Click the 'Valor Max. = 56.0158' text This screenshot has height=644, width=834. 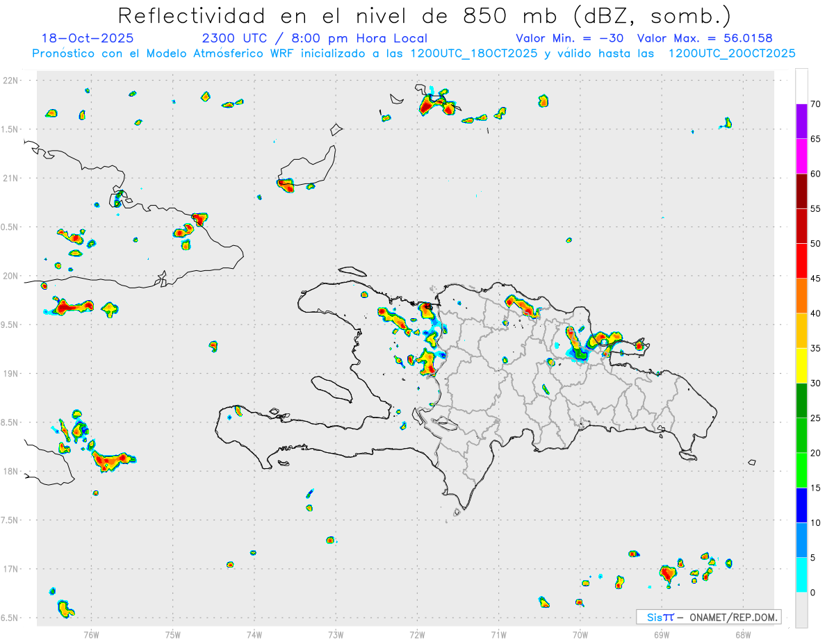point(705,38)
